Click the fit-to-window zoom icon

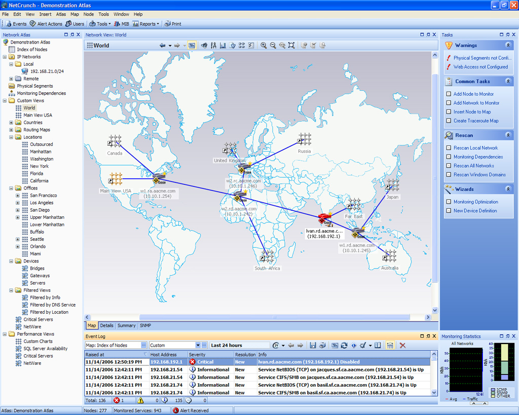291,46
